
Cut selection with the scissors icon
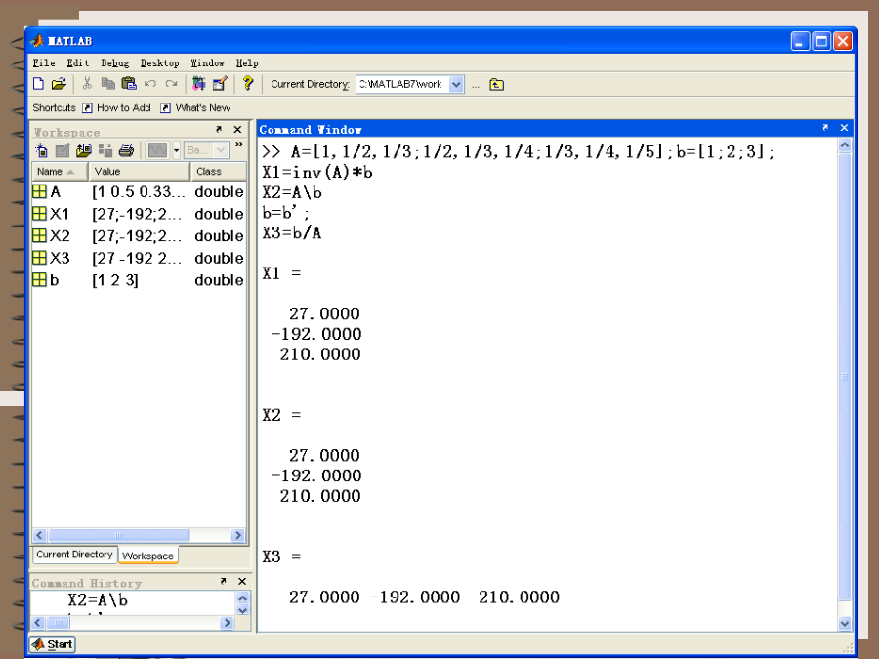87,84
